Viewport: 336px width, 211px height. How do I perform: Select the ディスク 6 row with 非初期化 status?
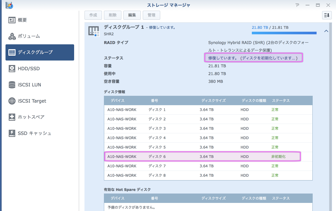(203, 157)
